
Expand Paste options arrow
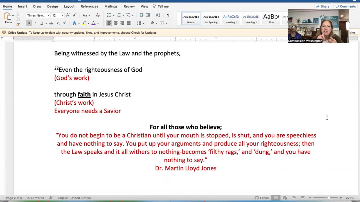[13, 16]
